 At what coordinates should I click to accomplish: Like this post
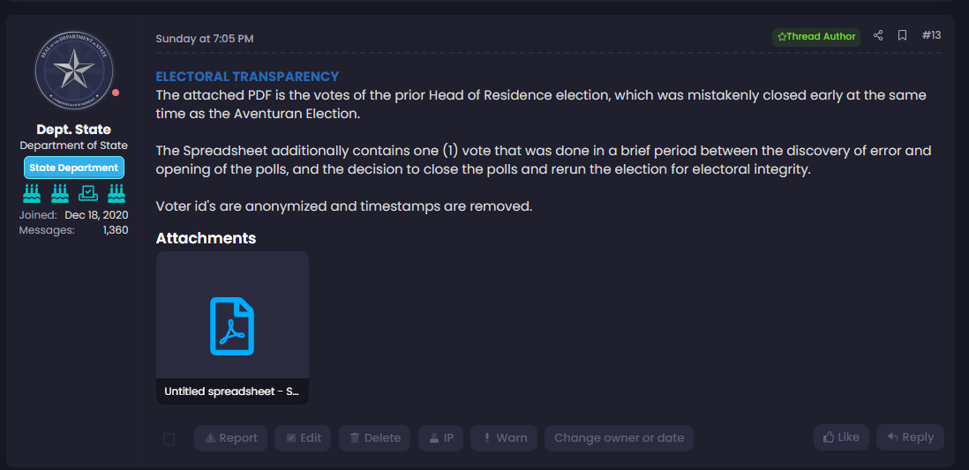coord(841,437)
